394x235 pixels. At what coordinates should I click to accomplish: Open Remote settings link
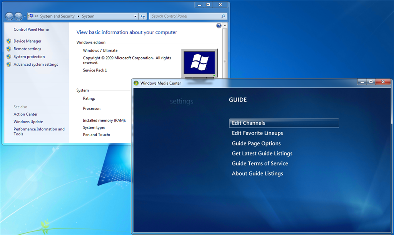coord(27,49)
